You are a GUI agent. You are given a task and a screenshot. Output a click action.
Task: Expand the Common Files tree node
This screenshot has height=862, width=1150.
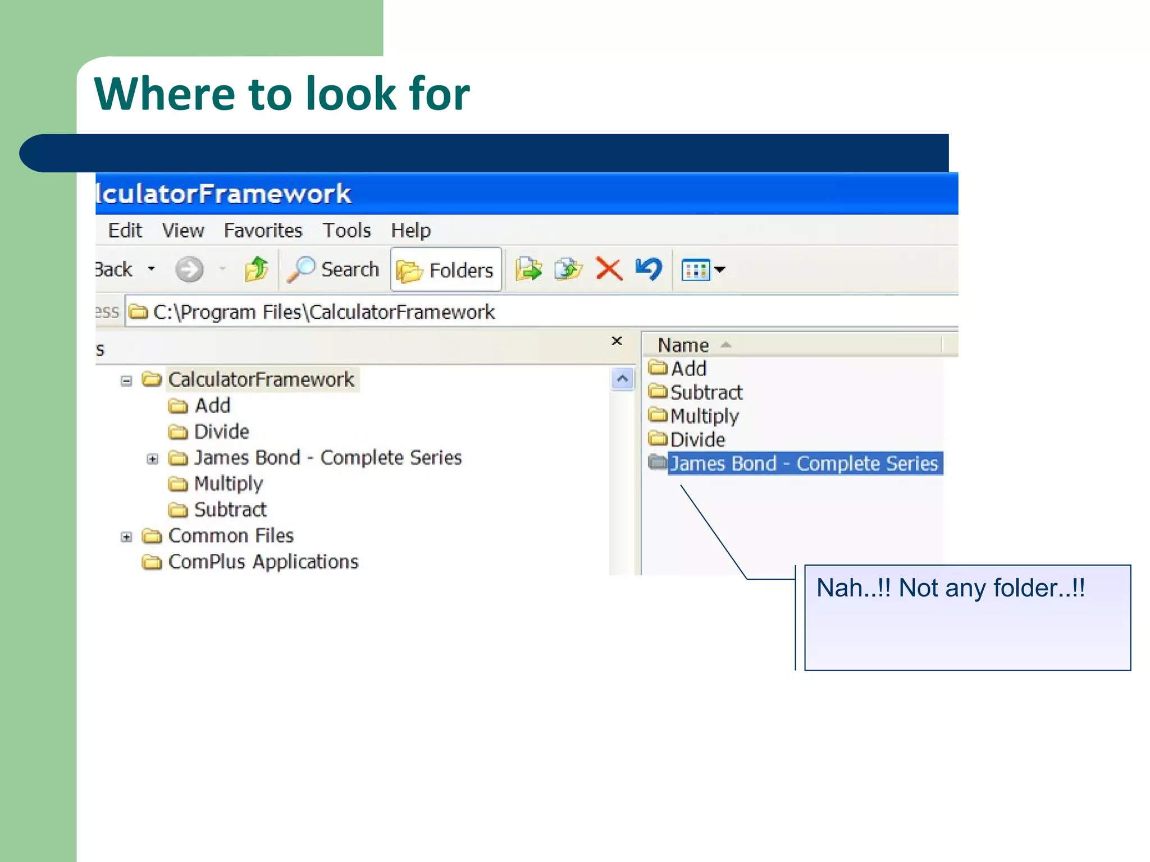[126, 537]
